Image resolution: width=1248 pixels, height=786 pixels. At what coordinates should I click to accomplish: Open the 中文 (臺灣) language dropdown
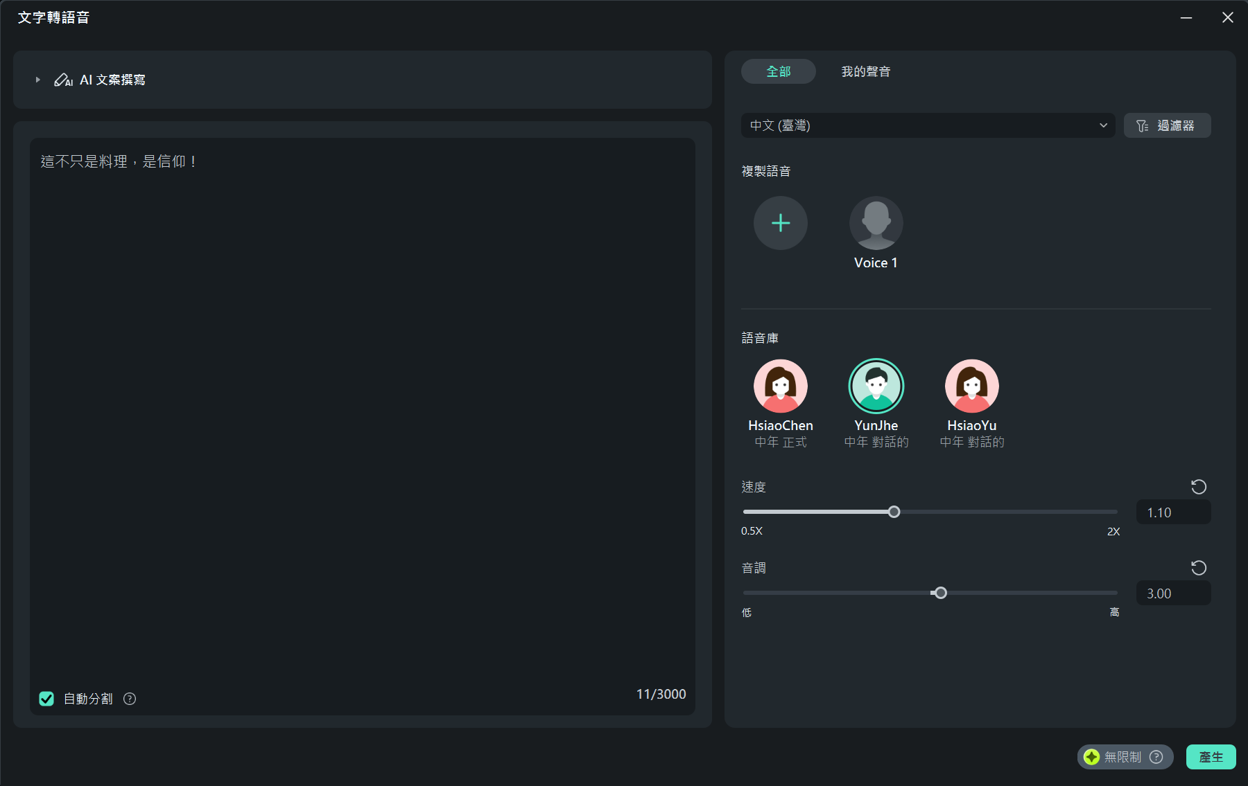point(928,125)
